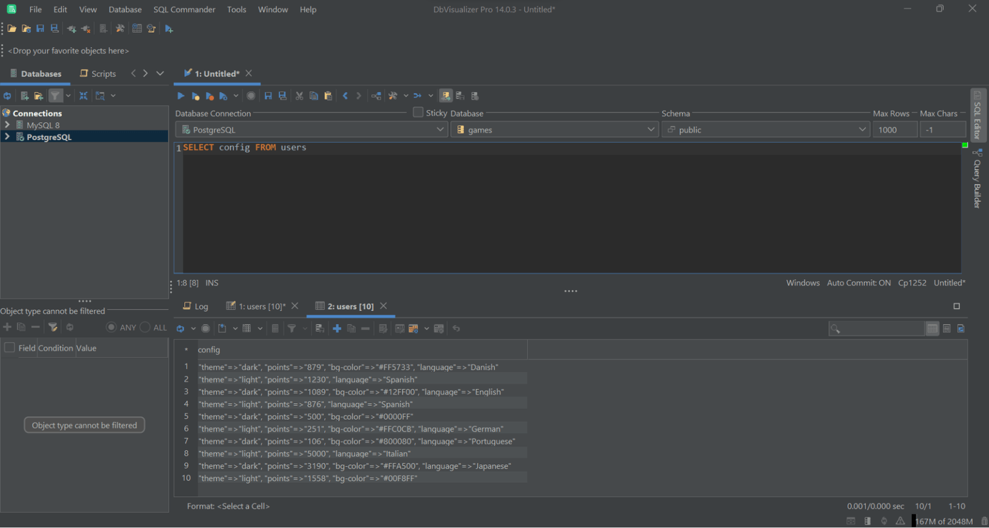Enable the Sticky checkbox
The width and height of the screenshot is (989, 528).
[x=418, y=113]
